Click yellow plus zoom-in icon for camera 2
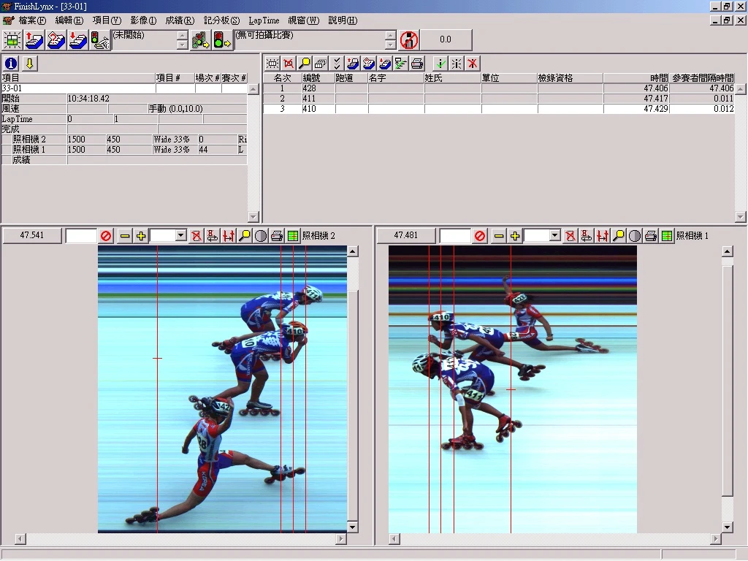Viewport: 748px width, 561px height. [x=141, y=236]
